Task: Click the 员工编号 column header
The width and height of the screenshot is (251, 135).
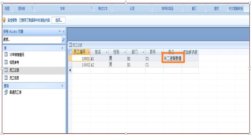Action: click(81, 52)
